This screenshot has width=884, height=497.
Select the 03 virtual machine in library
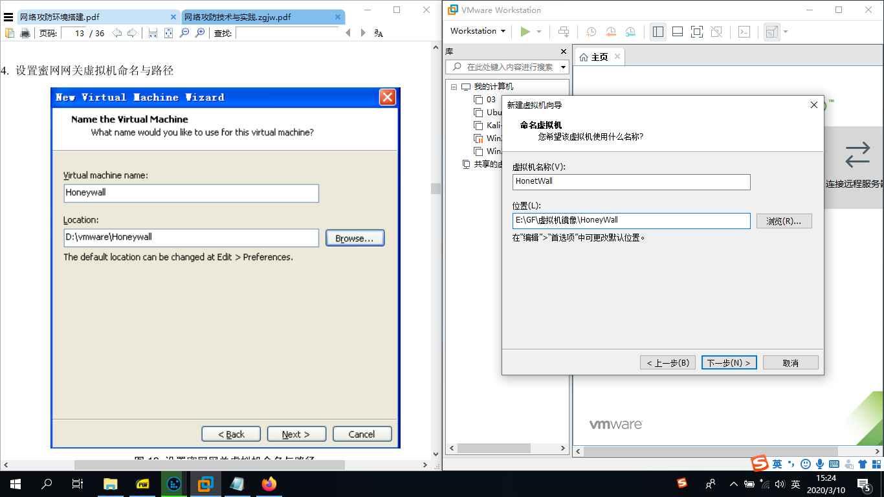[x=491, y=100]
